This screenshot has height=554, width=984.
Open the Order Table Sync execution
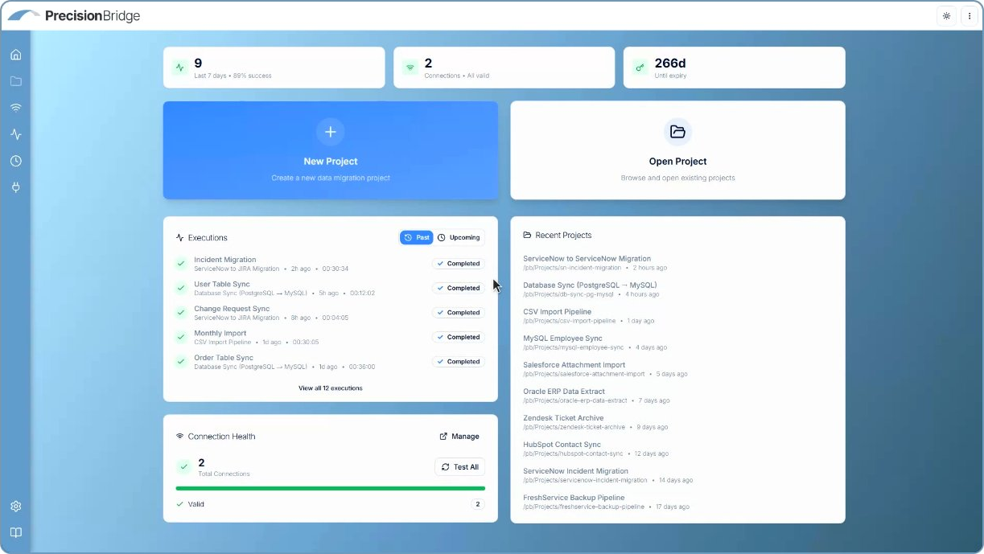click(330, 362)
